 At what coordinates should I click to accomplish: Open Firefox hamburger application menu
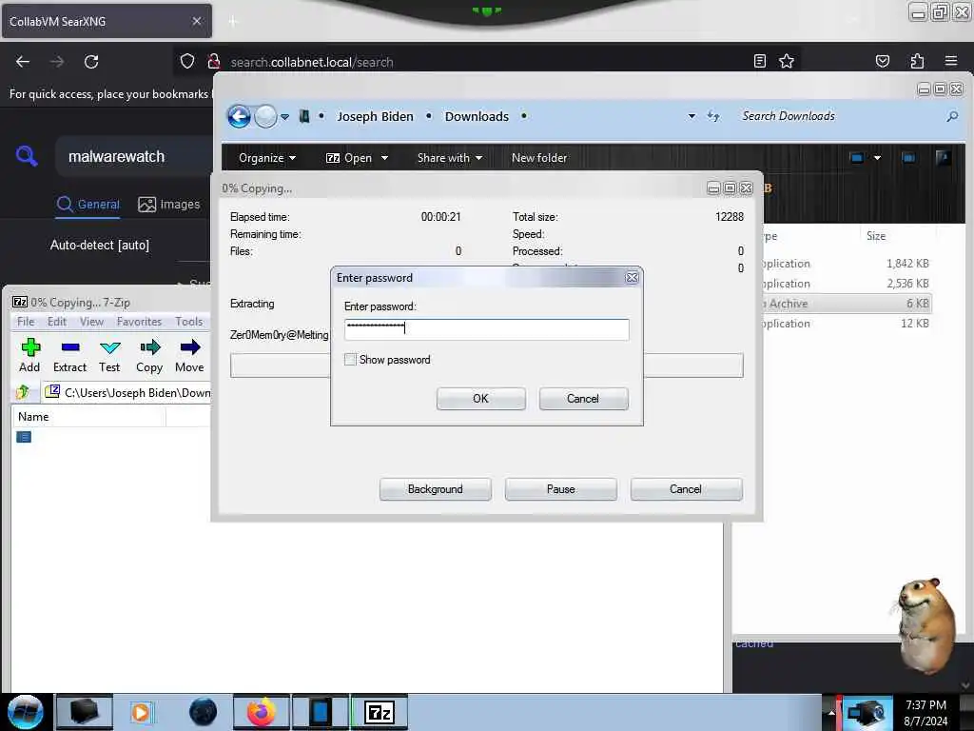point(951,61)
